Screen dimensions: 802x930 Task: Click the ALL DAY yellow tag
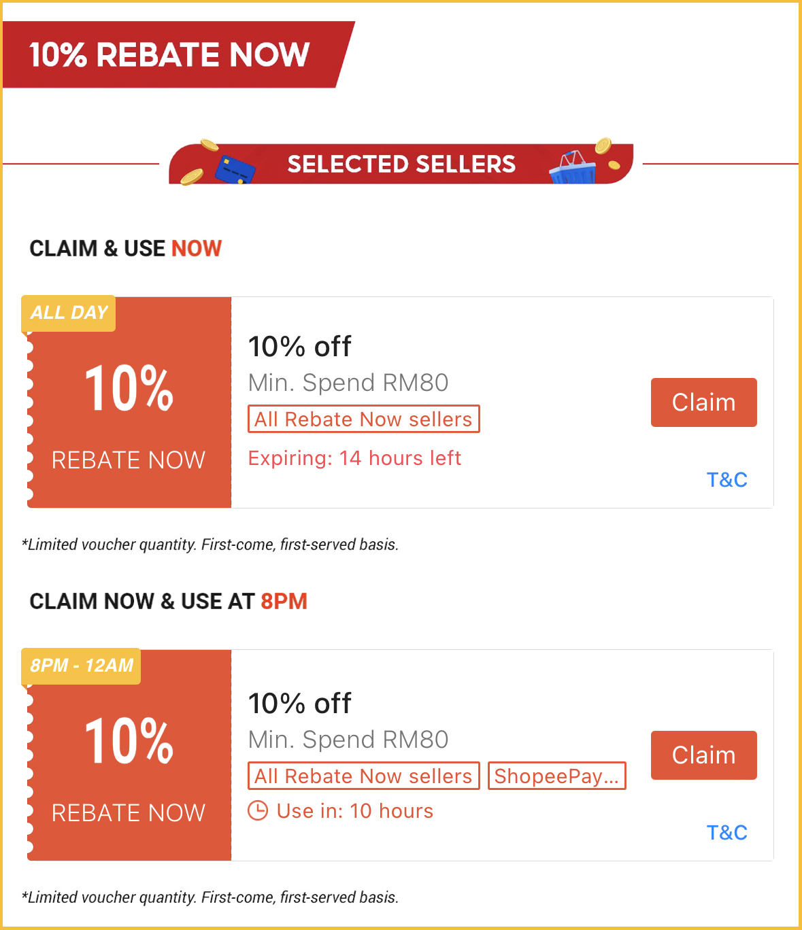69,313
